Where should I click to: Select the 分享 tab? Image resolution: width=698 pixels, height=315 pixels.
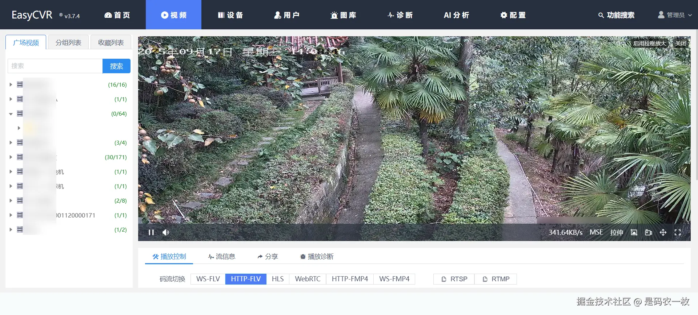click(x=268, y=257)
